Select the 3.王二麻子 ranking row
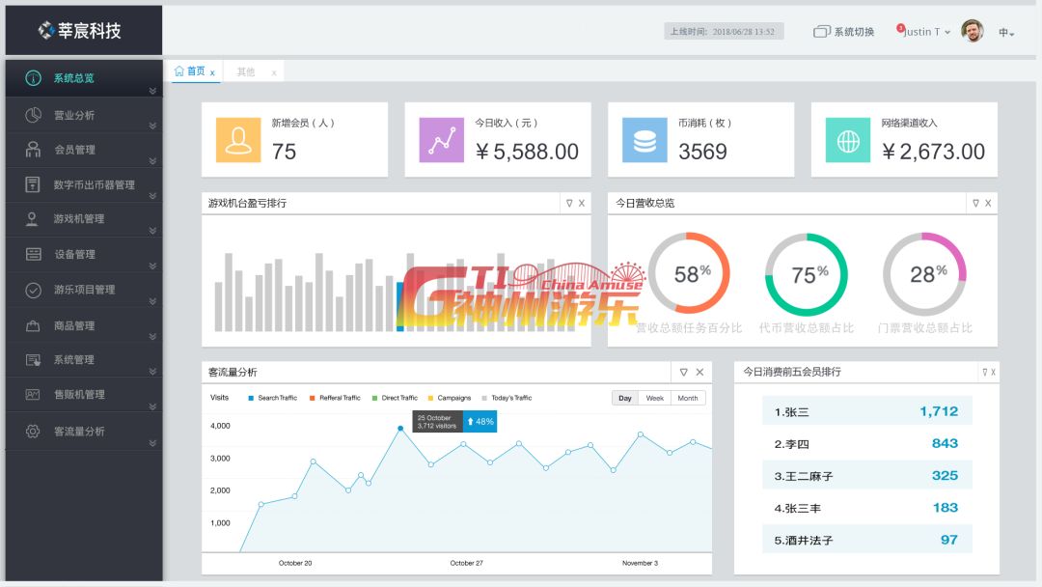 tap(866, 476)
